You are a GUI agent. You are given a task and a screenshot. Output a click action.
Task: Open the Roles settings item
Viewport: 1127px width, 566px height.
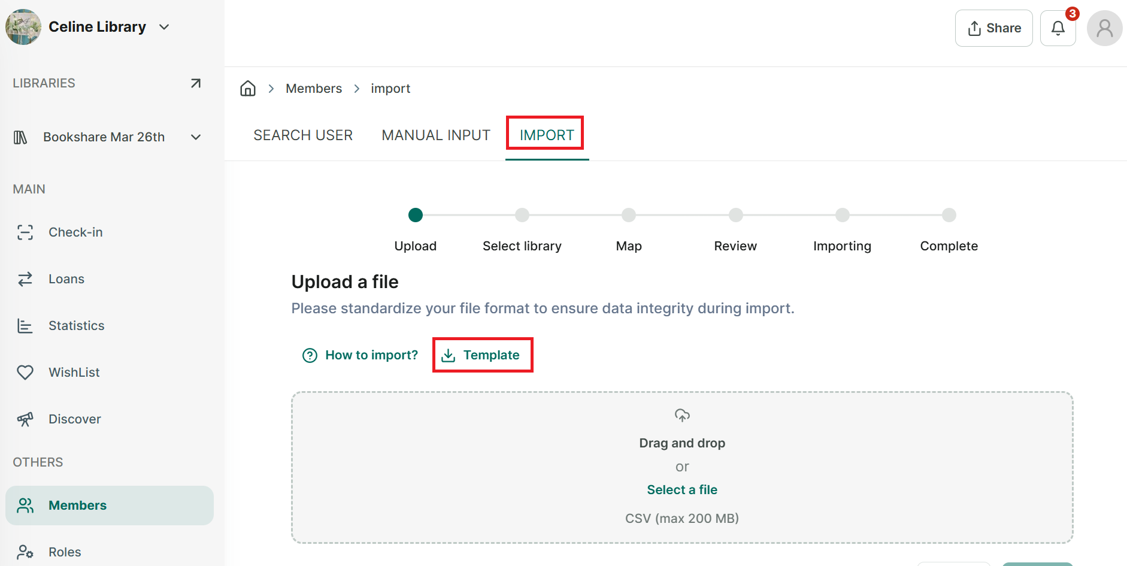[x=110, y=552]
